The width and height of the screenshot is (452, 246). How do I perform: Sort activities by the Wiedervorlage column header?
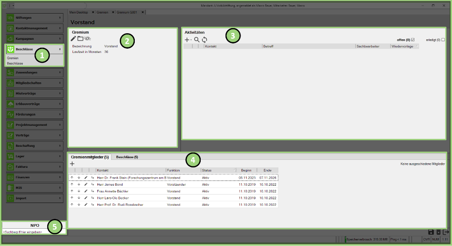[404, 46]
